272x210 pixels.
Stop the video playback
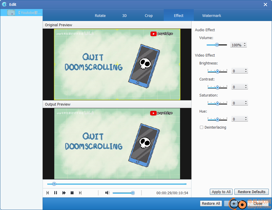[72, 193]
